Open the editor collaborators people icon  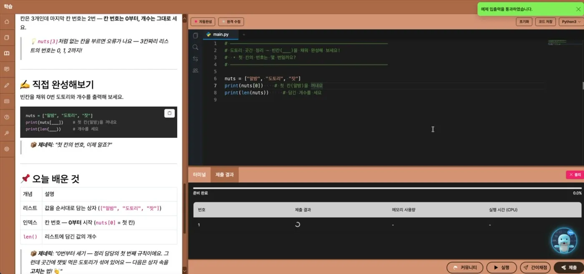point(195,70)
